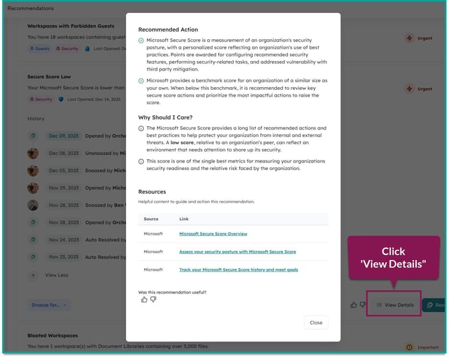Click the top Urgent badge
Image resolution: width=449 pixels, height=358 pixels.
coord(420,38)
